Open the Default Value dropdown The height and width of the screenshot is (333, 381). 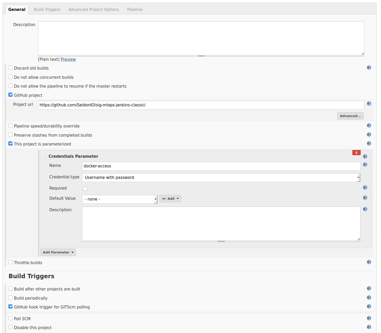click(x=120, y=199)
